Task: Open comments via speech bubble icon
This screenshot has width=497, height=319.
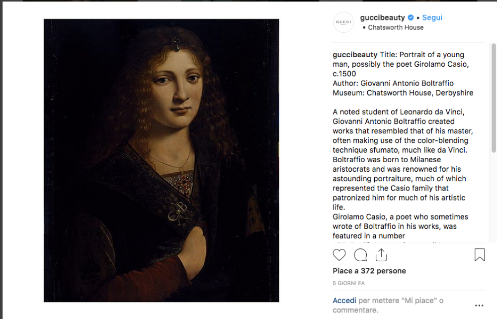Action: (360, 255)
